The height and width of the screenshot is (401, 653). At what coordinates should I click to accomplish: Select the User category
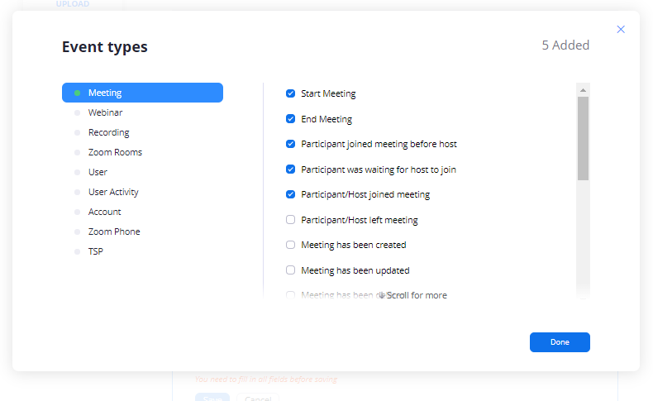(98, 172)
